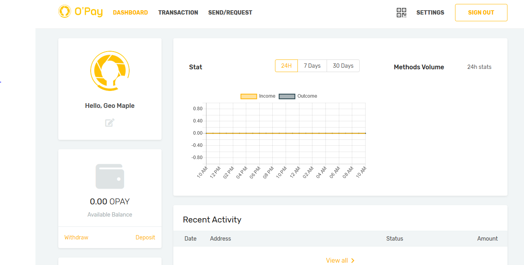This screenshot has width=524, height=265.
Task: Switch stats to 7 Days
Action: click(312, 66)
